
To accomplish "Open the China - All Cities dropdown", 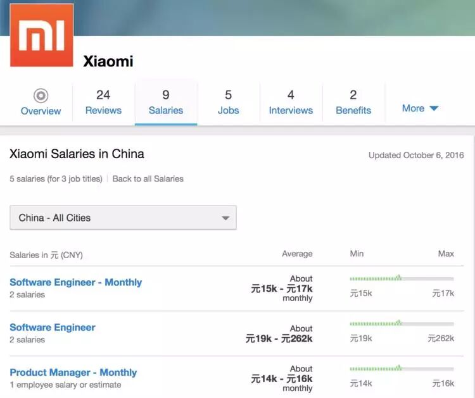I will pos(123,218).
